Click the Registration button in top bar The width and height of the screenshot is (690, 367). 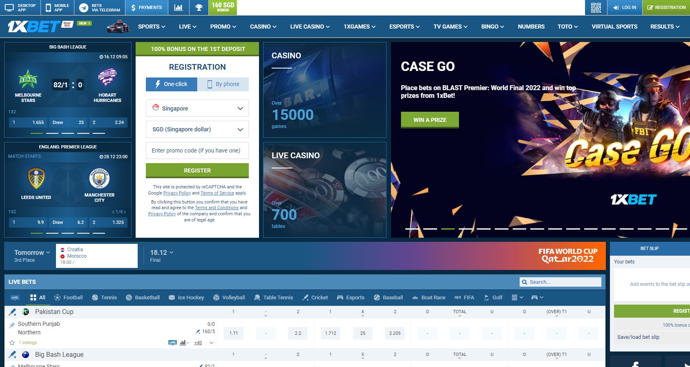(x=666, y=7)
